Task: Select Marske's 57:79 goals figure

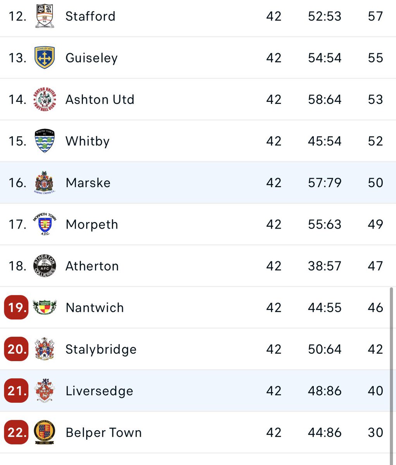Action: coord(325,183)
